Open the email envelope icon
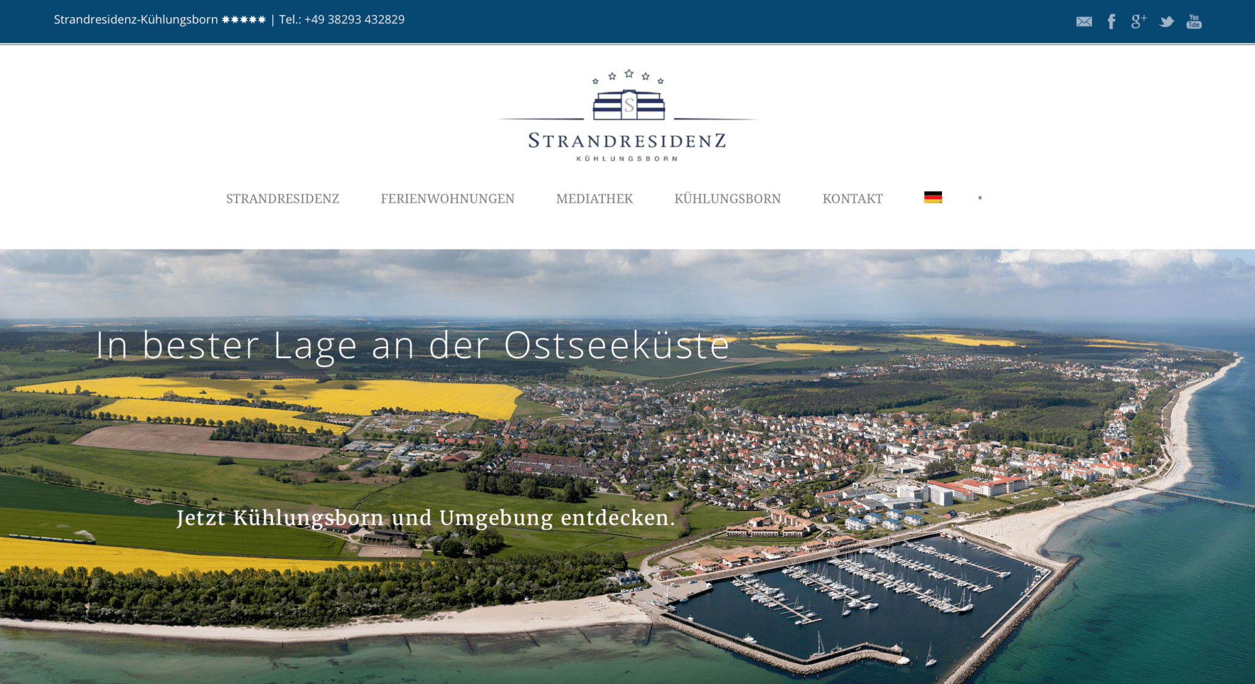The image size is (1255, 684). 1083,22
